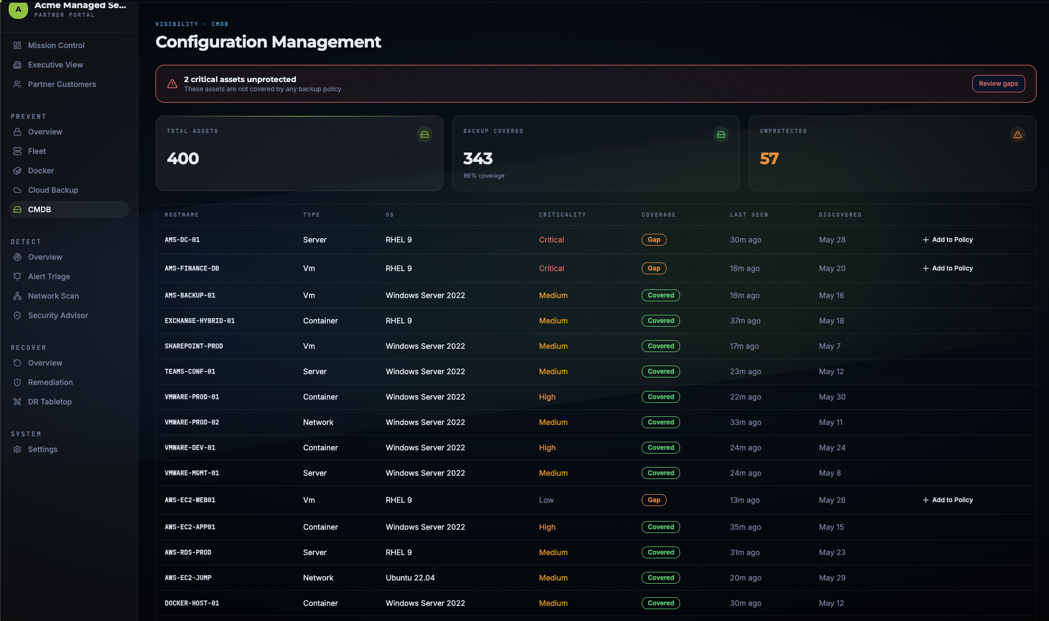Open Remediation in sidebar

point(69,382)
